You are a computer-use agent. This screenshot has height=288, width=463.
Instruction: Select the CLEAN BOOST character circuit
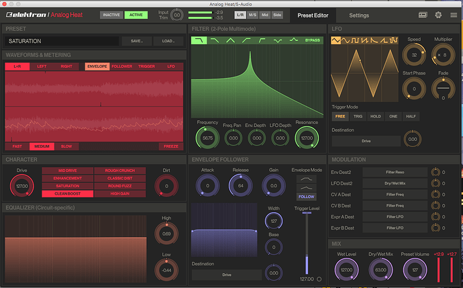67,193
